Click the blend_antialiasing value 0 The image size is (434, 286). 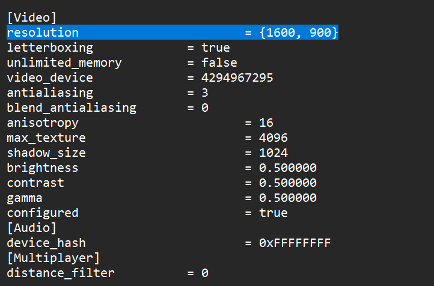point(205,108)
